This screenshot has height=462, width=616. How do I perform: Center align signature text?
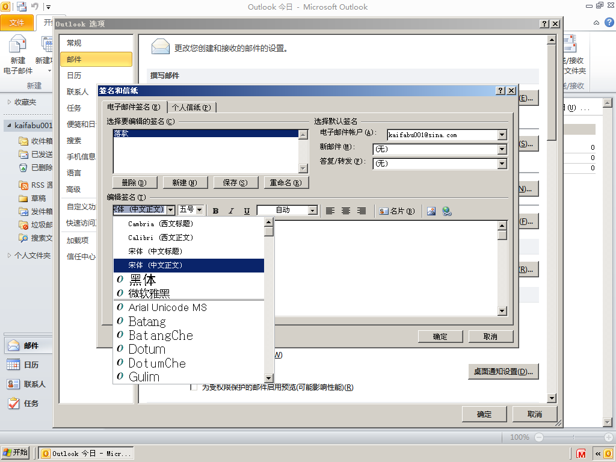point(346,211)
